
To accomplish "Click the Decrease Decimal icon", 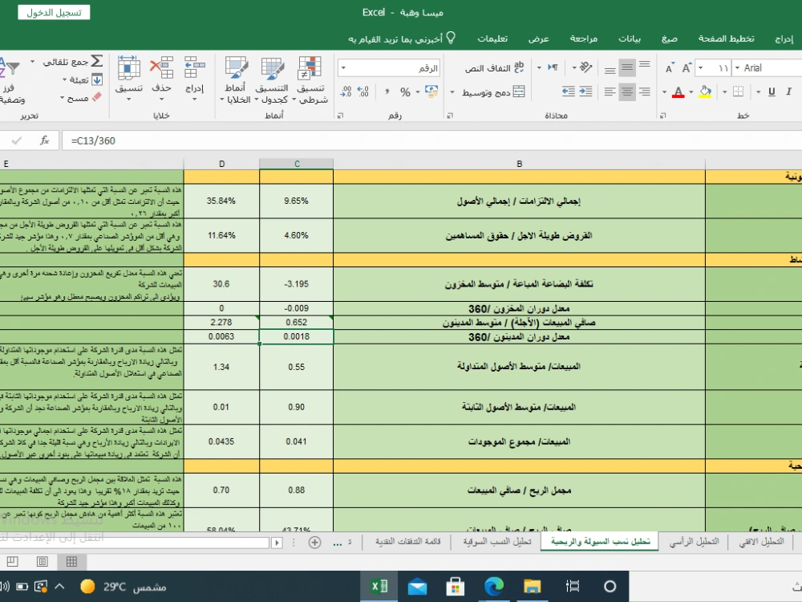I will point(346,92).
